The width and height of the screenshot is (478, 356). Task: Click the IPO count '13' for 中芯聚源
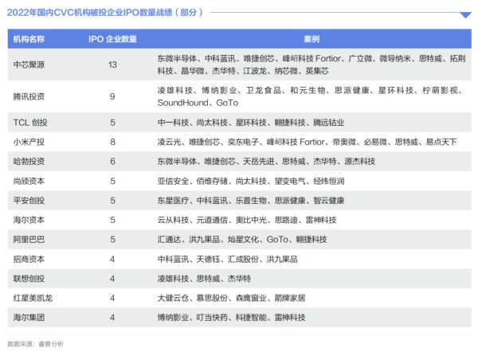pyautogui.click(x=112, y=65)
